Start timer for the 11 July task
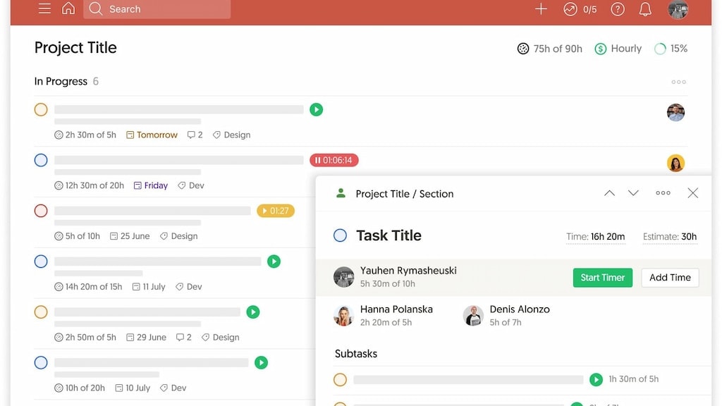Image resolution: width=722 pixels, height=406 pixels. 274,262
